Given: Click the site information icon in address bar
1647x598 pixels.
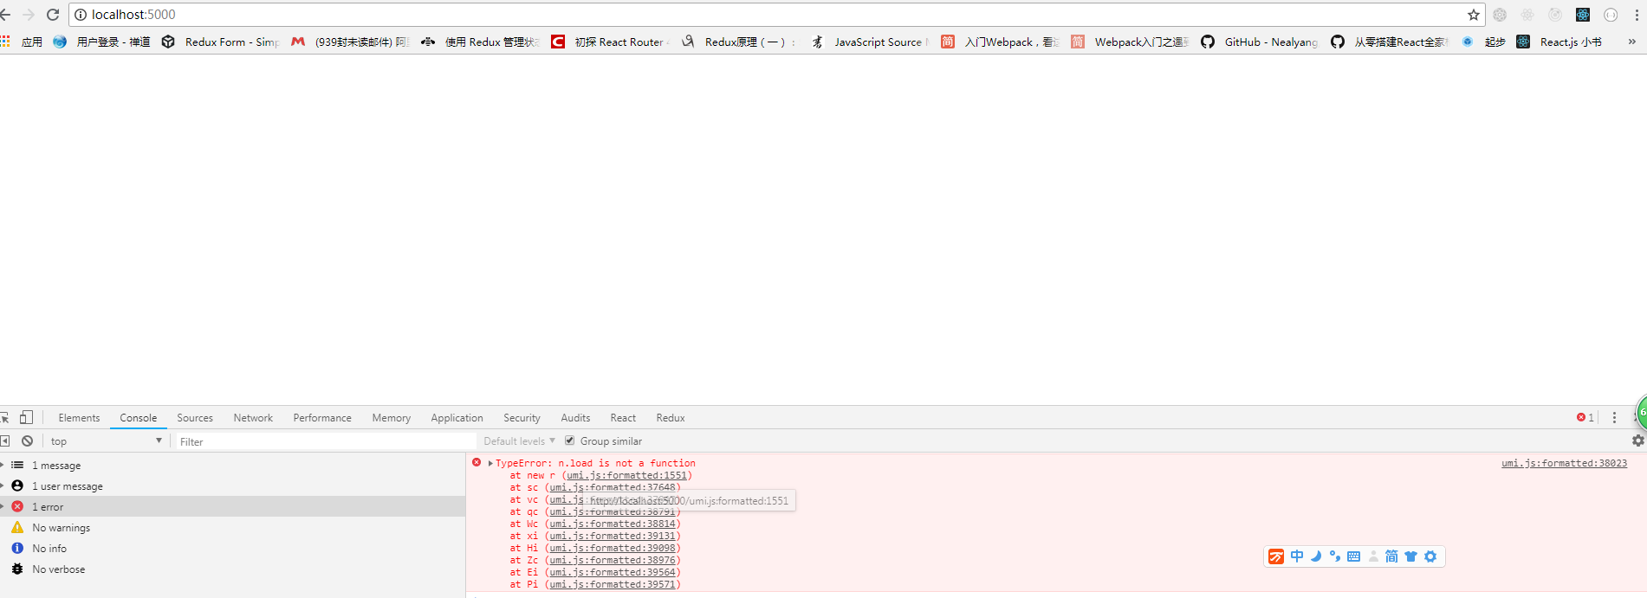Looking at the screenshot, I should [x=81, y=15].
